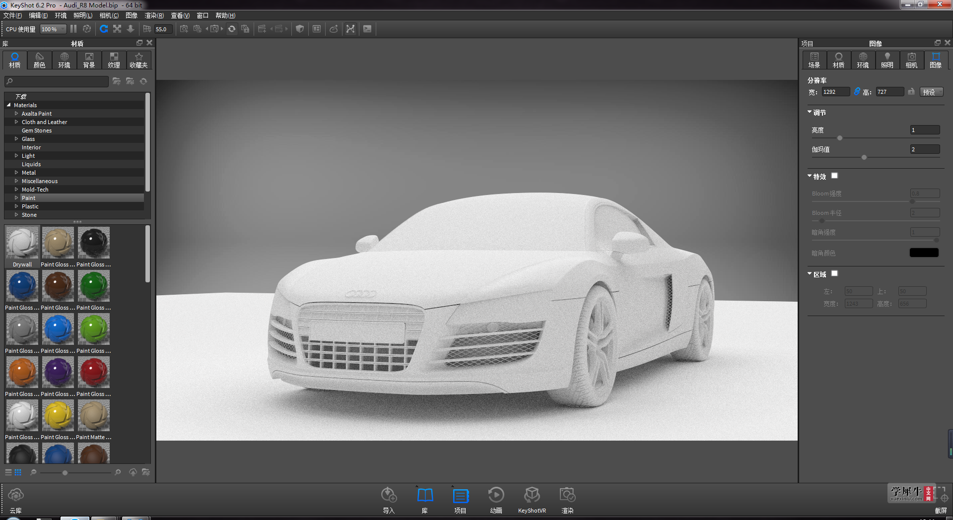Click the field of view 55.0 field

click(x=163, y=29)
